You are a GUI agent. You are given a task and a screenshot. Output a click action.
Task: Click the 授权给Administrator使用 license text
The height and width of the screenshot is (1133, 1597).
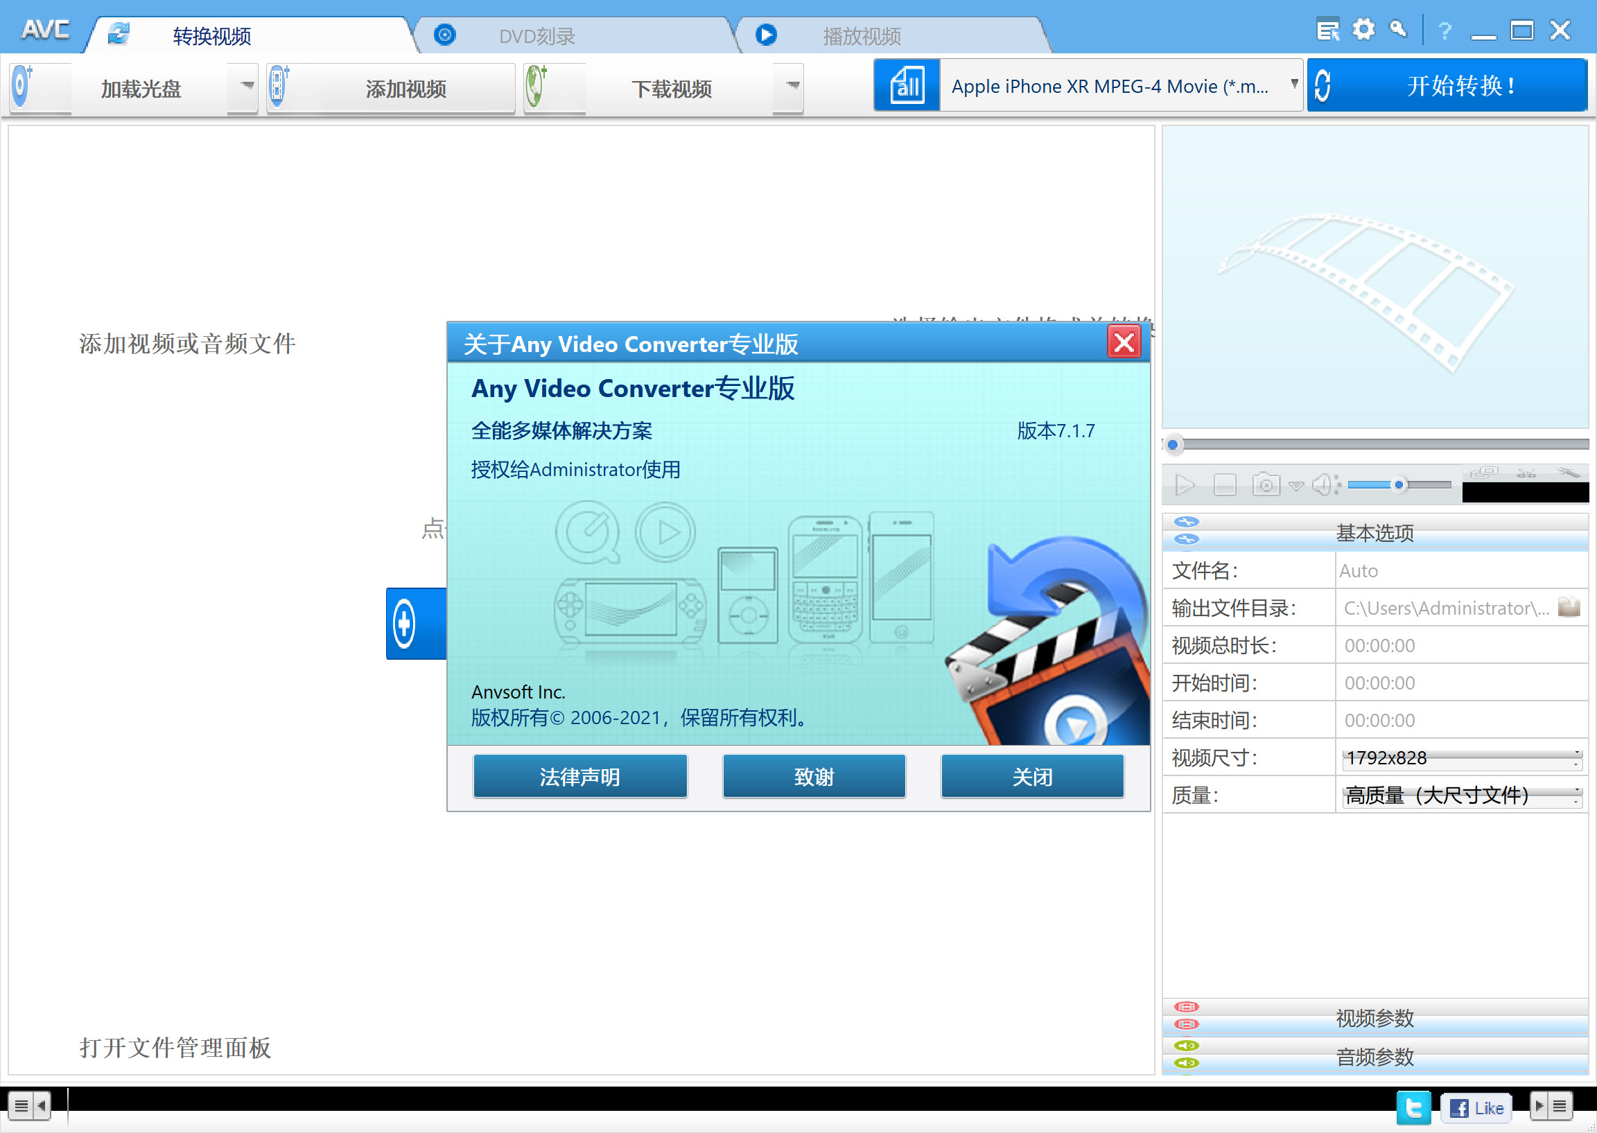(x=575, y=470)
